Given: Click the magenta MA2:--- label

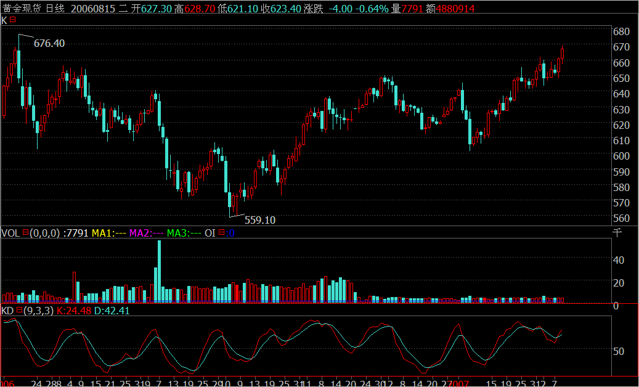Looking at the screenshot, I should pos(147,233).
